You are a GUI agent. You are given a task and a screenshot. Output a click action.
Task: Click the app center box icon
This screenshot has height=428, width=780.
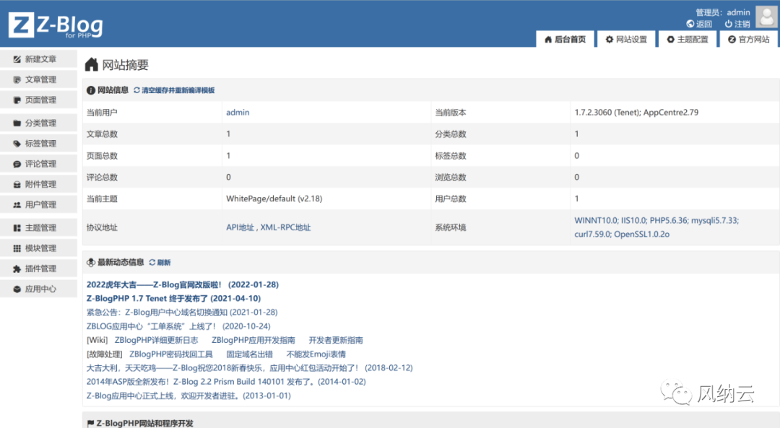(x=17, y=289)
